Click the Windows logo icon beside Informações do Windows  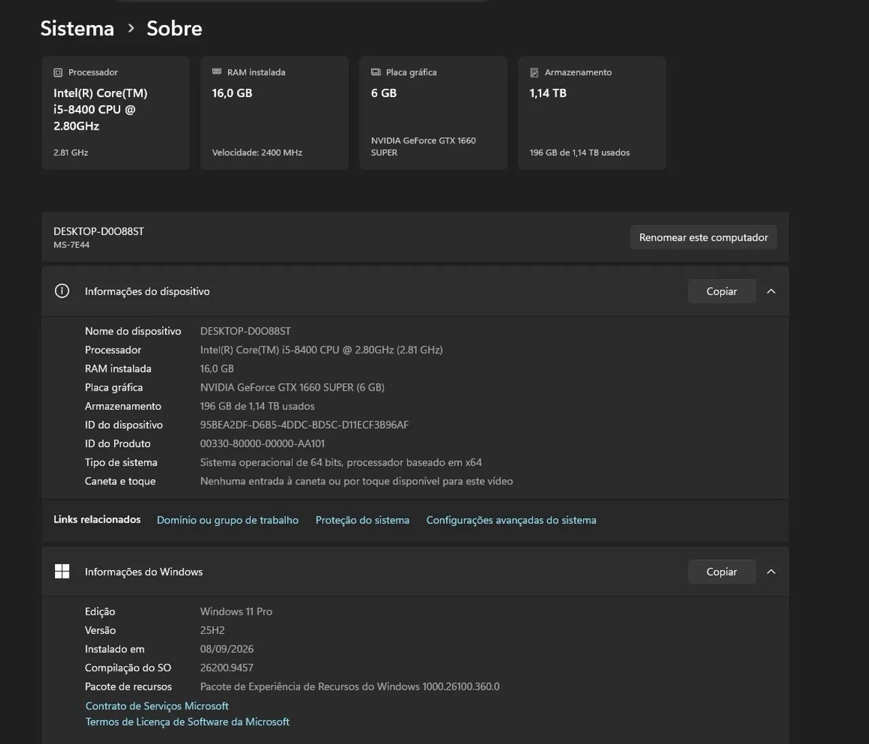pos(62,571)
